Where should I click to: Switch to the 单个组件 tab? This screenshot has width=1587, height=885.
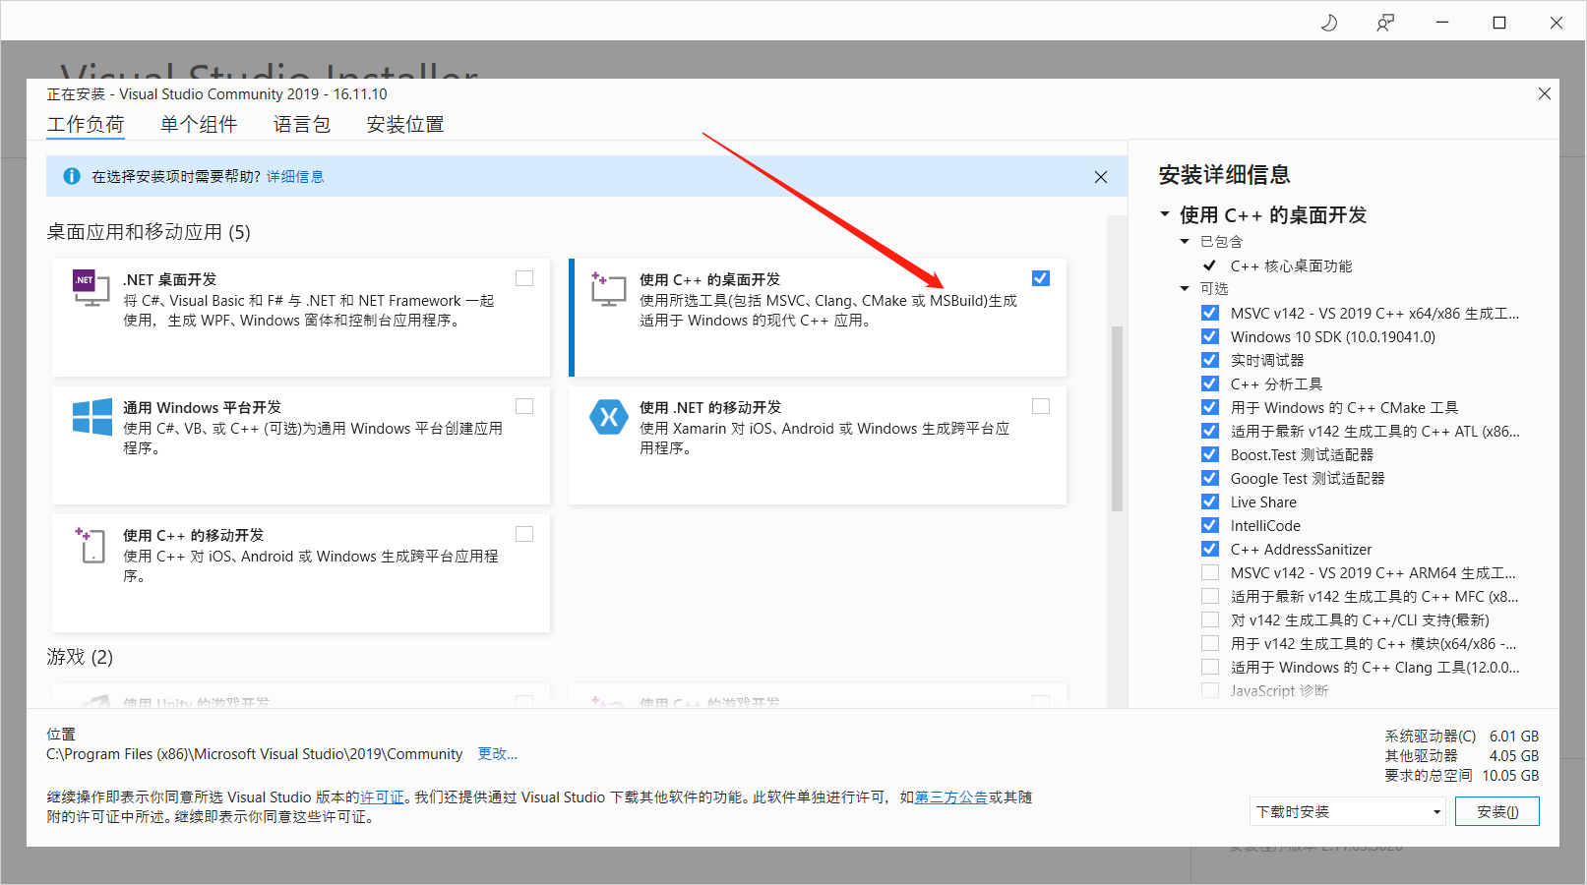[x=200, y=124]
